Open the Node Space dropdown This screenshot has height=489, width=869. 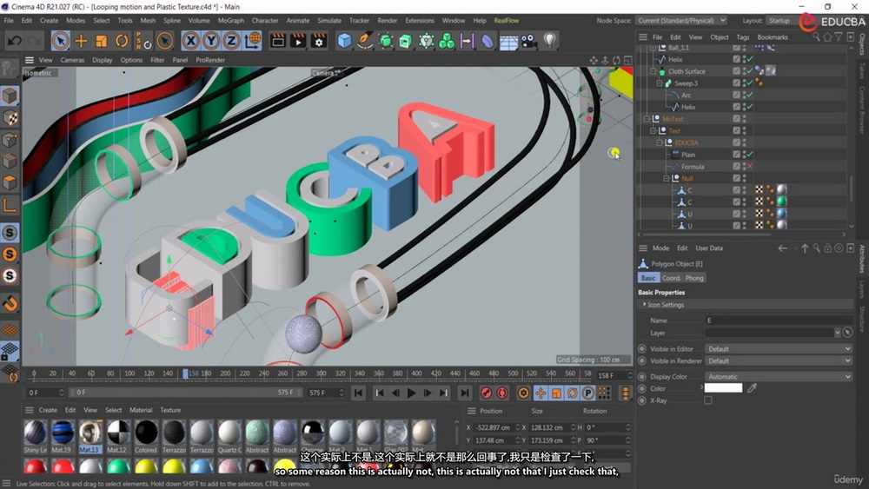point(681,21)
